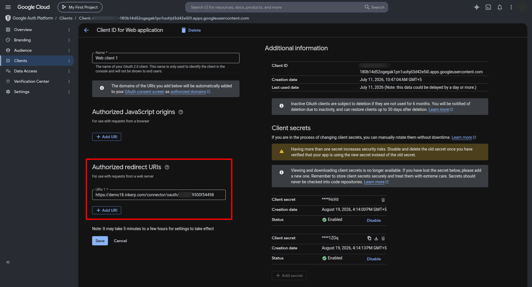Click the Delete client button

pos(191,30)
